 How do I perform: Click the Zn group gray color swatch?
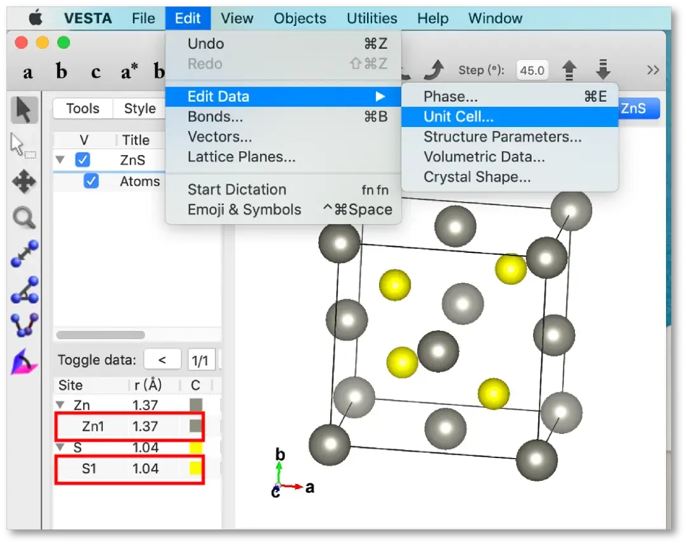(x=195, y=405)
